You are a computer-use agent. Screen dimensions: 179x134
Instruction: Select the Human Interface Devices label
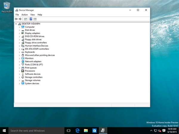[x=36, y=46]
